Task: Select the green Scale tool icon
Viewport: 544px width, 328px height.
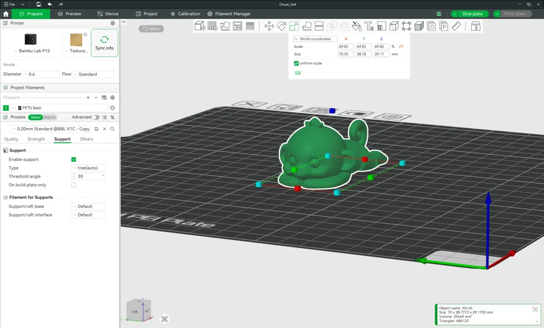Action: pos(294,26)
